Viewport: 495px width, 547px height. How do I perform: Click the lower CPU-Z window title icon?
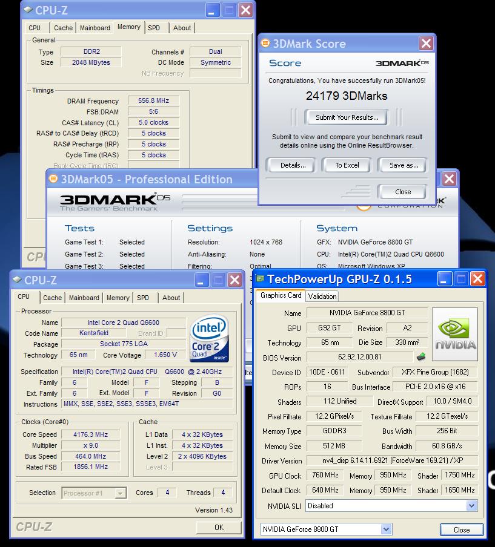click(x=17, y=280)
